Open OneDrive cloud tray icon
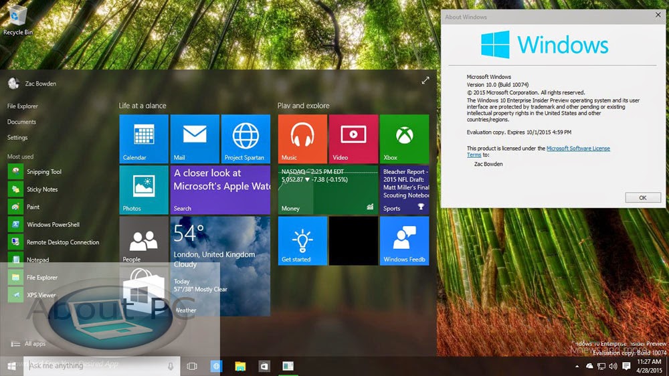Screen dimensions: 669x376 589,366
